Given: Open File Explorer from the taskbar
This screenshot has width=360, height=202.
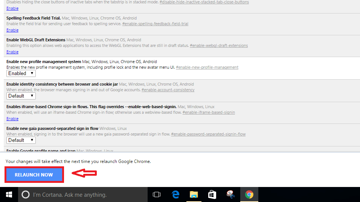Looking at the screenshot, I should (x=194, y=194).
